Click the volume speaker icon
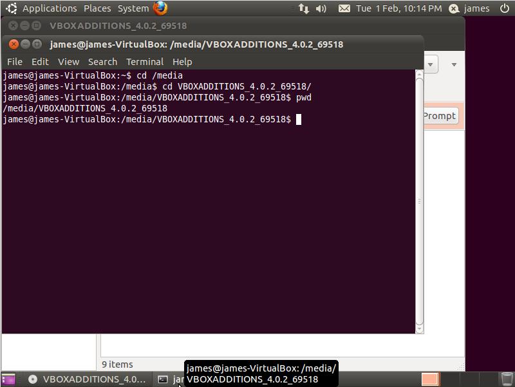515x387 pixels. tap(321, 8)
